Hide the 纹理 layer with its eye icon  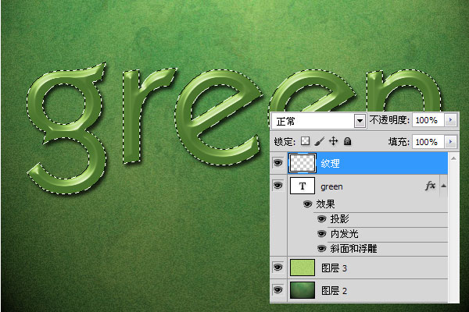(277, 162)
